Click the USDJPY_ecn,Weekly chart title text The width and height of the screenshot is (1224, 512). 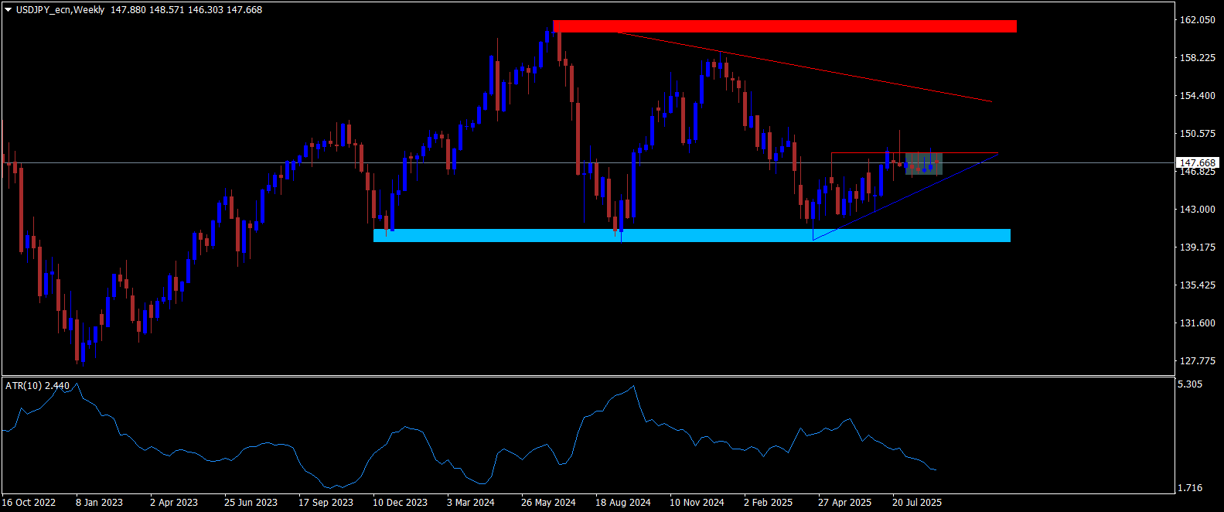click(60, 10)
